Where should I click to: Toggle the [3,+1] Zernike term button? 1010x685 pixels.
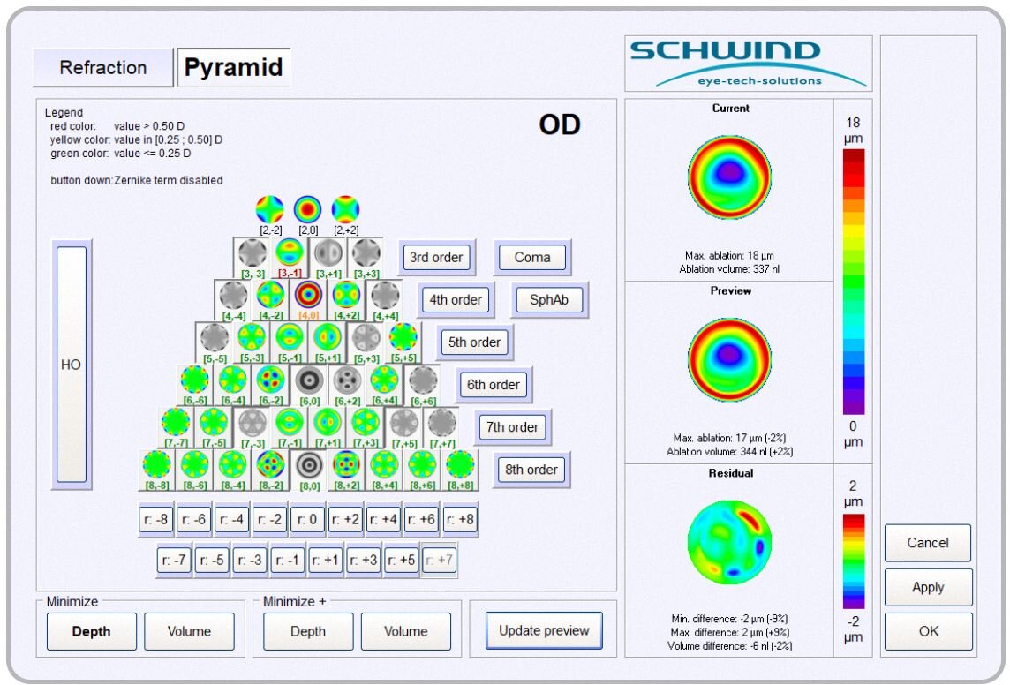tap(328, 258)
